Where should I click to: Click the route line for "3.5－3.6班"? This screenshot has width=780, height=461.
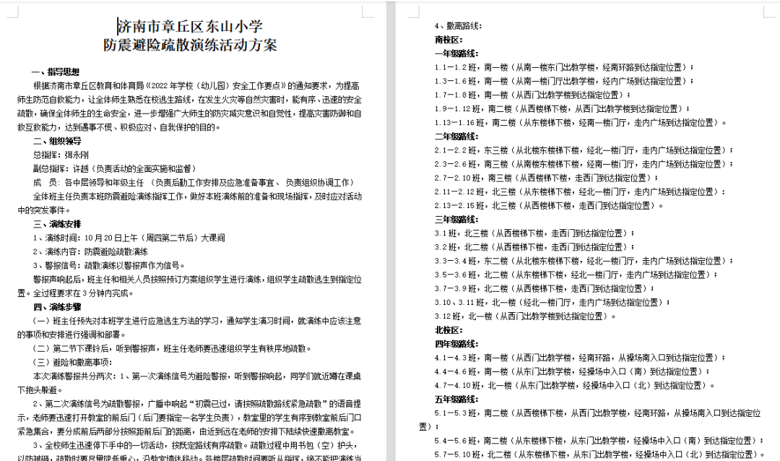pyautogui.click(x=576, y=275)
